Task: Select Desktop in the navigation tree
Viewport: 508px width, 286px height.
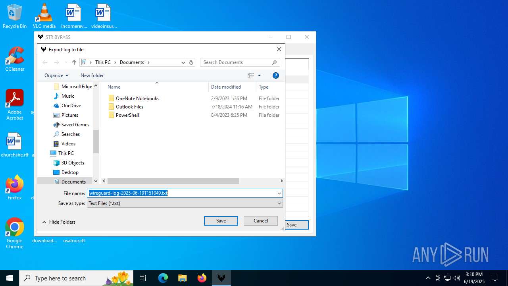Action: pyautogui.click(x=66, y=172)
